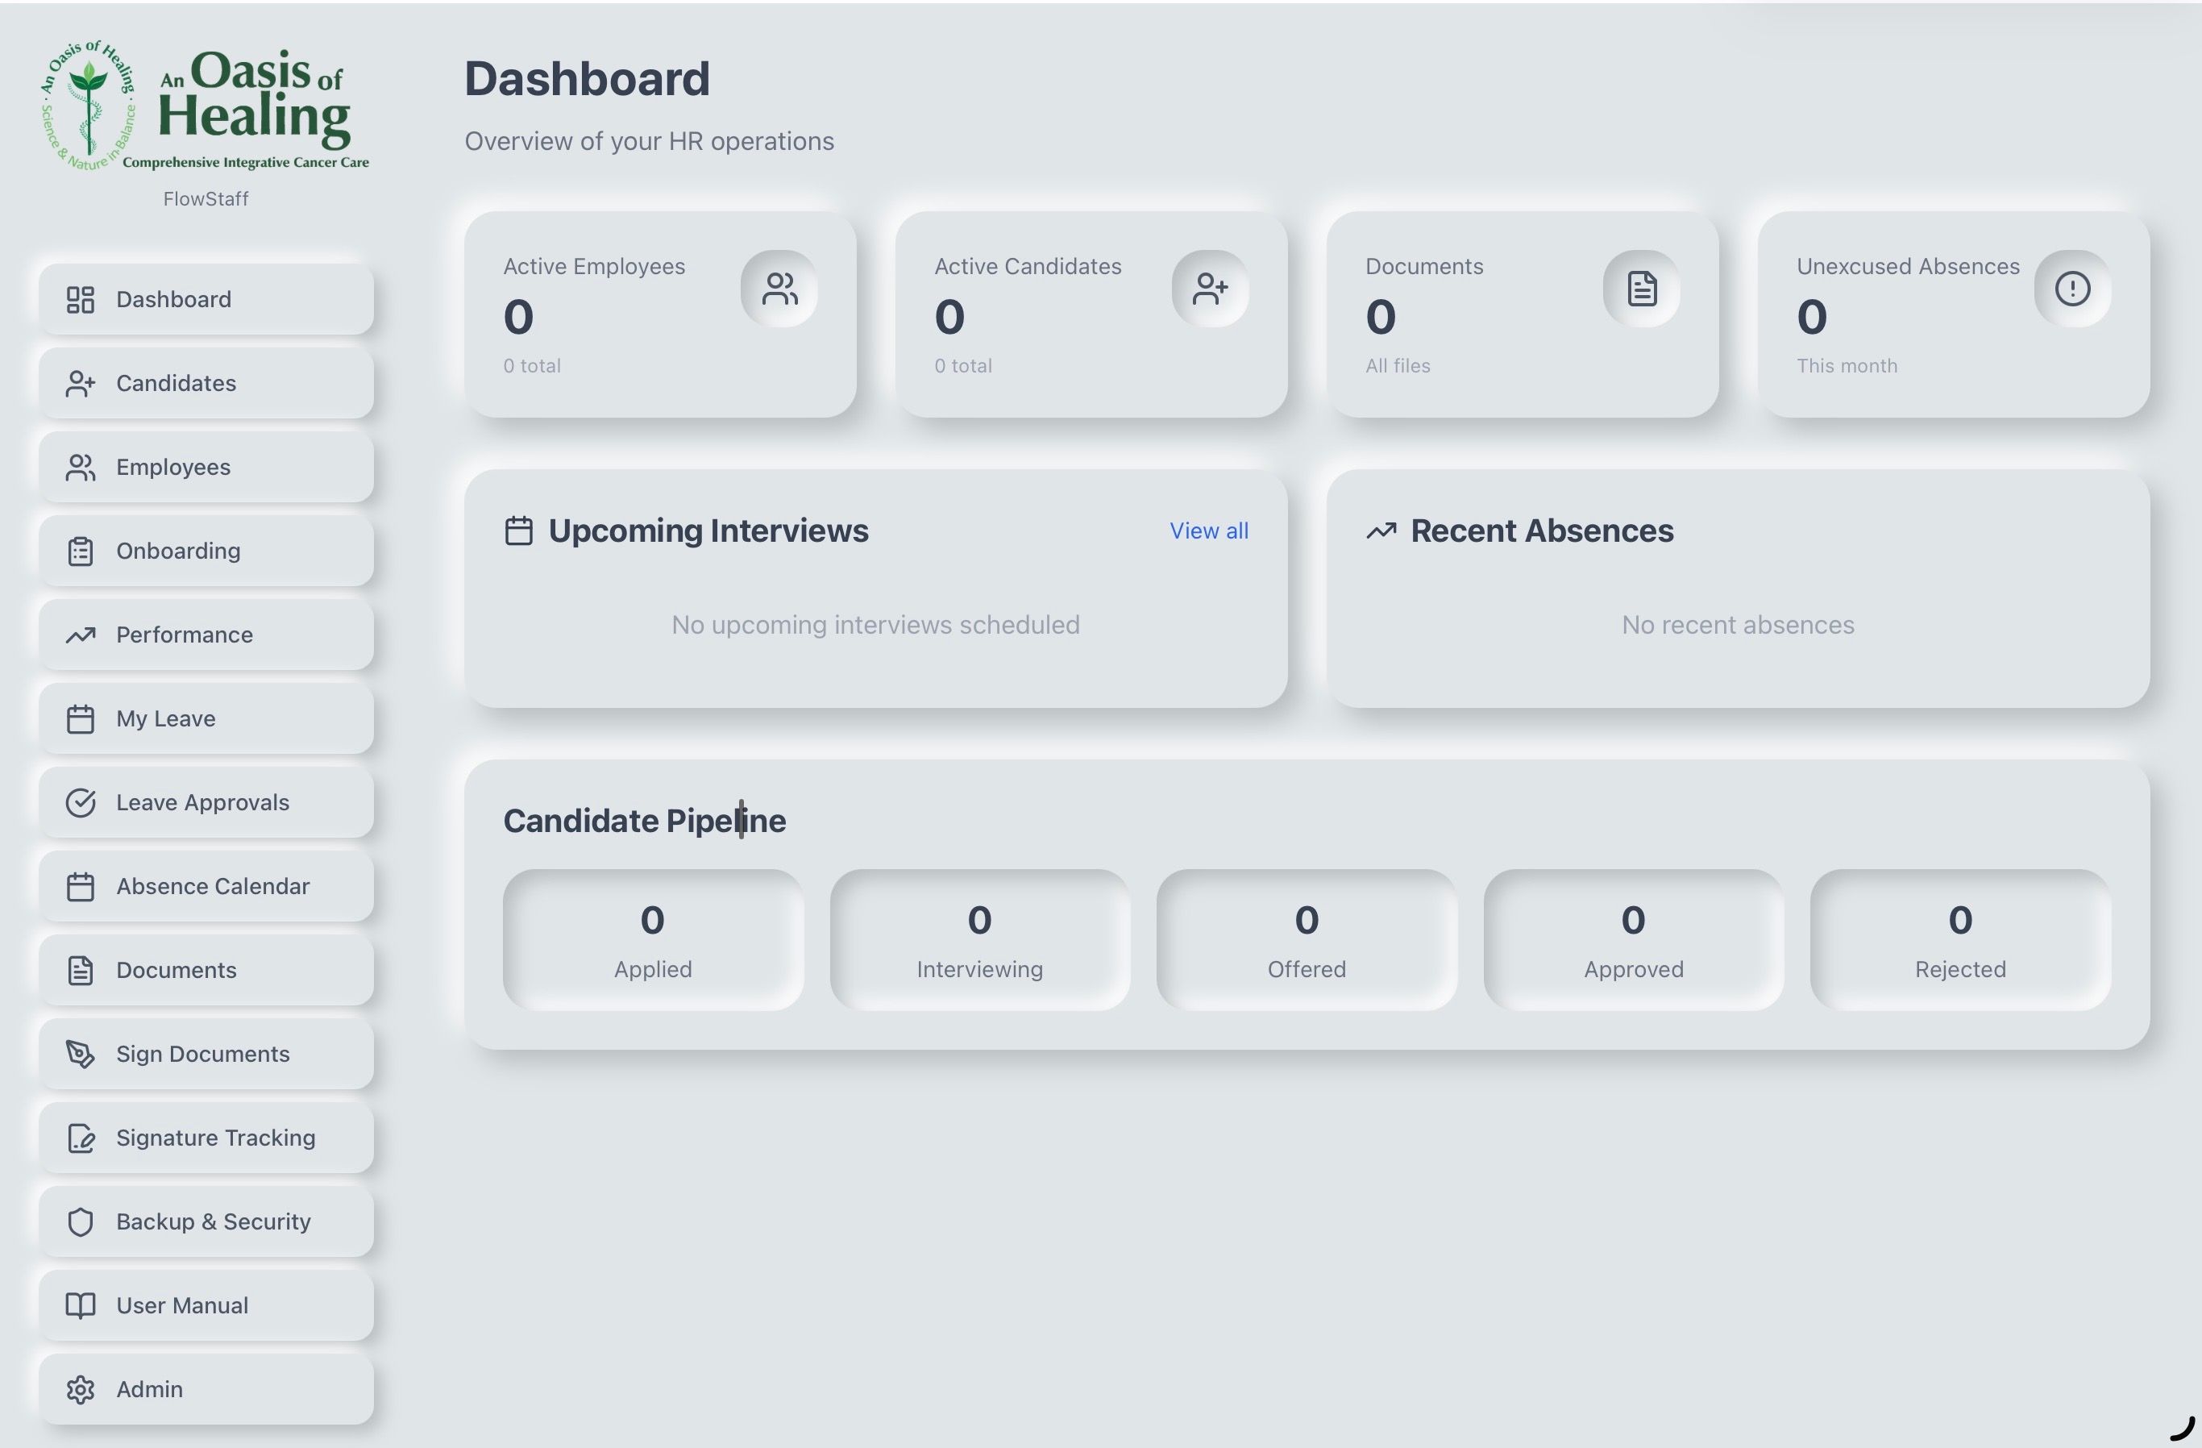Click the Dashboard grid icon in sidebar
2202x1448 pixels.
click(81, 300)
